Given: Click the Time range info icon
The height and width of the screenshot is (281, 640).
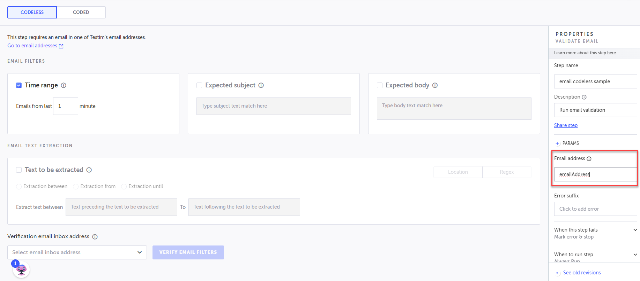Looking at the screenshot, I should coord(64,85).
